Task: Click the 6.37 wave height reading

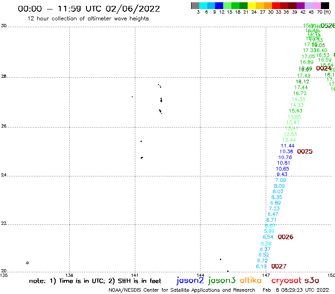Action: click(265, 249)
